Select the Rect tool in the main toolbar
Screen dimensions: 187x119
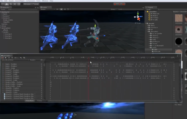[19, 4]
